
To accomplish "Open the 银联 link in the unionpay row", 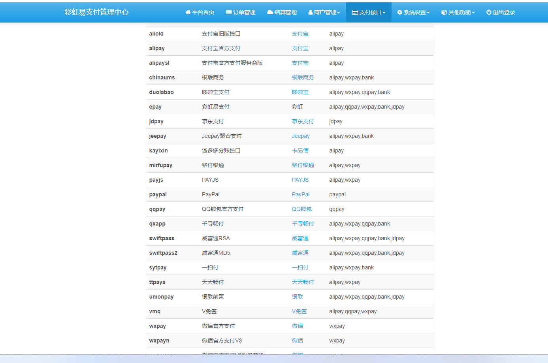I will 298,297.
